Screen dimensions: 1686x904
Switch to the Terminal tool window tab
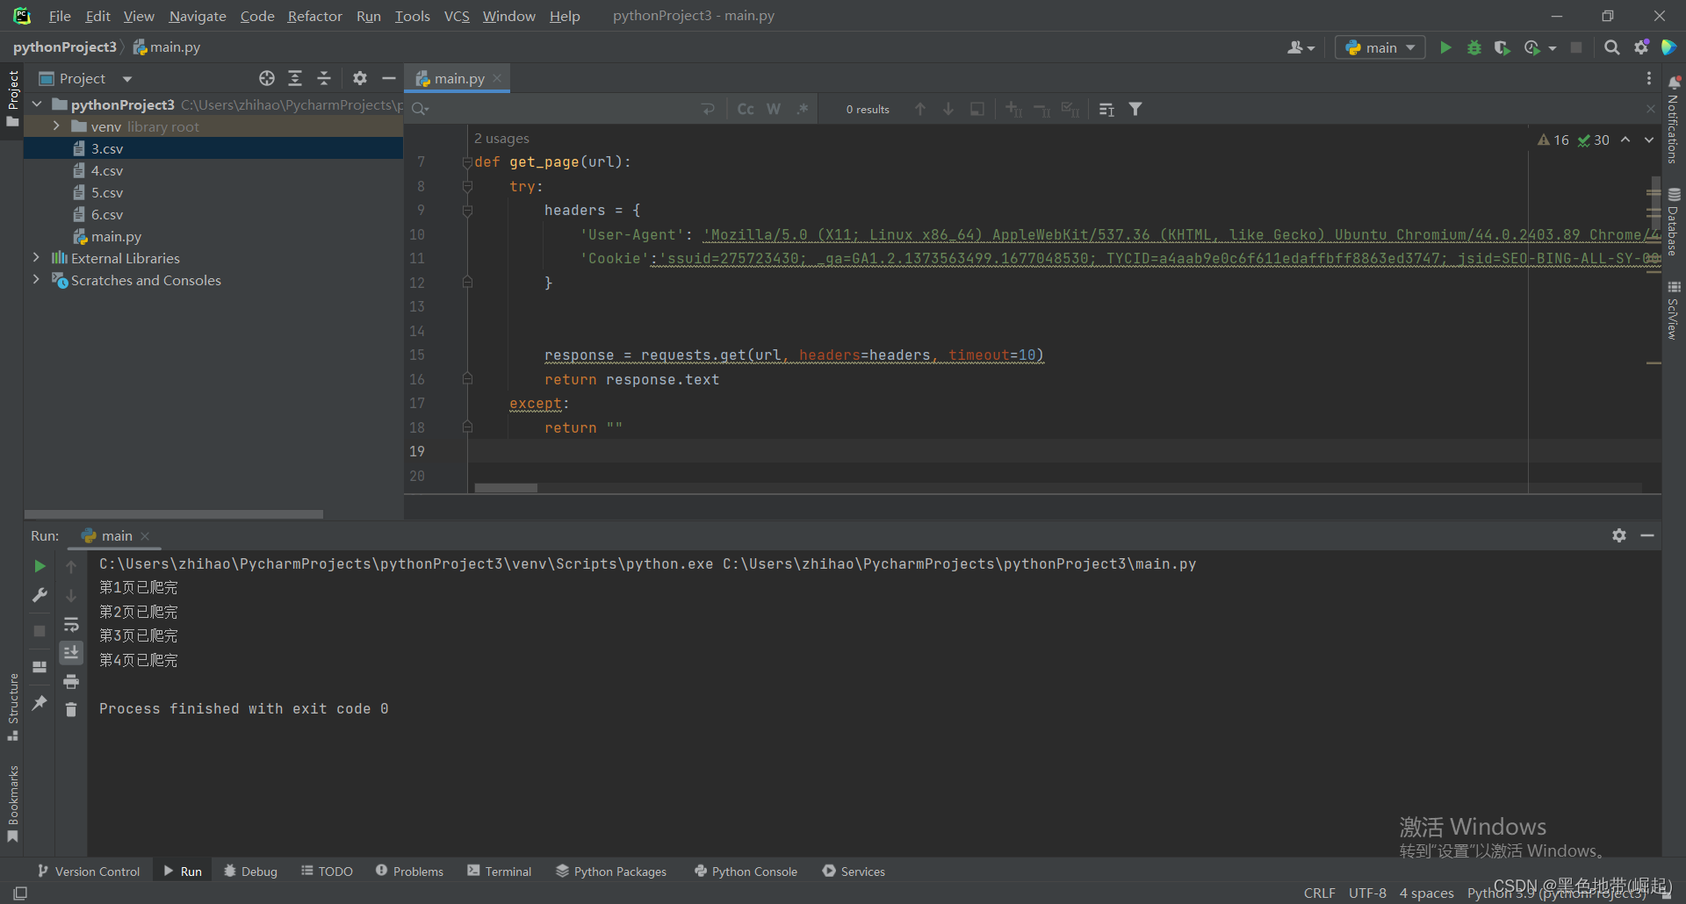pos(499,872)
